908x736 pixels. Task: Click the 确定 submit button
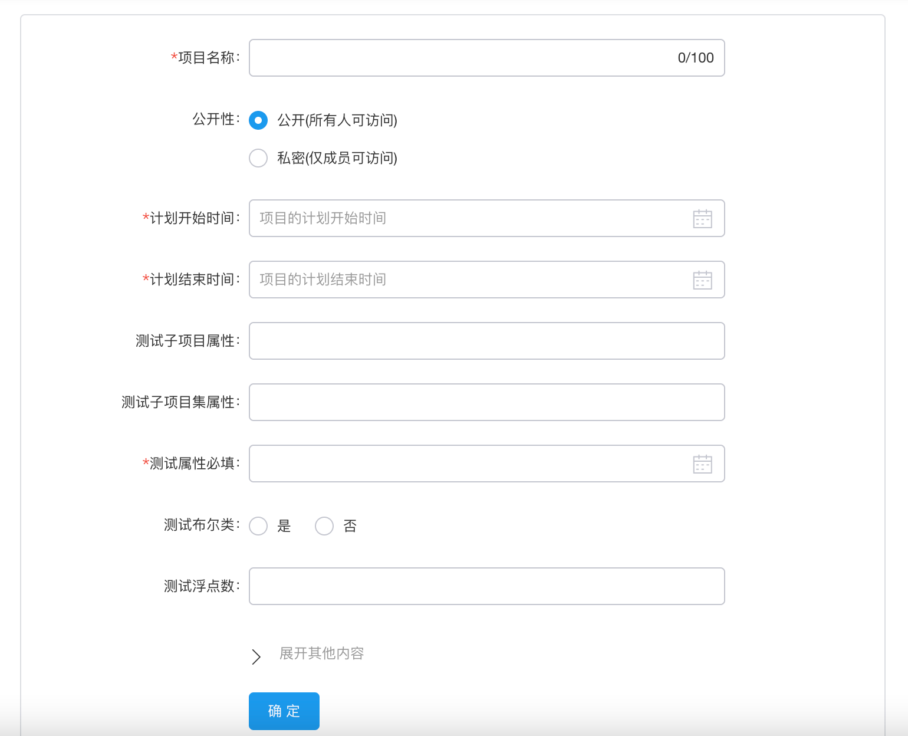tap(284, 711)
